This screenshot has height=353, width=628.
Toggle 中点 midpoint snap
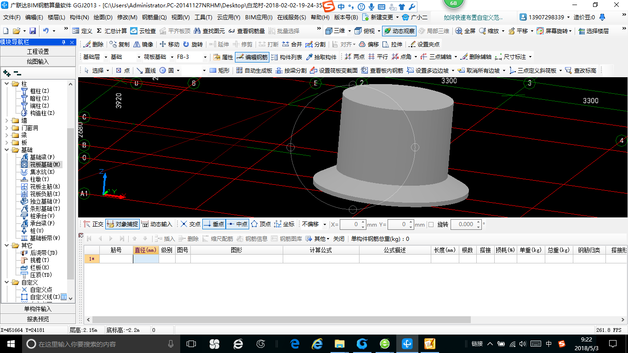click(x=237, y=224)
